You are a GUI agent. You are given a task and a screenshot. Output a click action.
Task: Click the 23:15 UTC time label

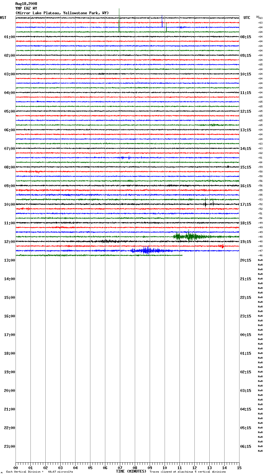tap(246, 316)
